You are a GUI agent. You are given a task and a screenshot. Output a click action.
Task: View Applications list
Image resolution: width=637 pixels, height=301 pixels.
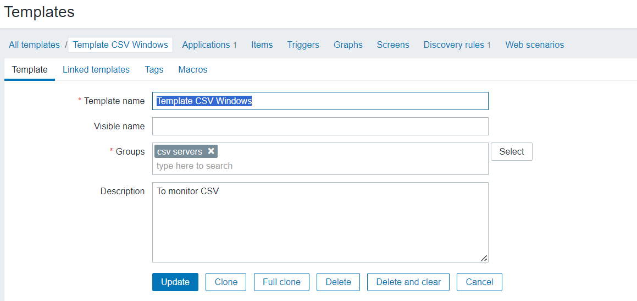[x=206, y=45]
